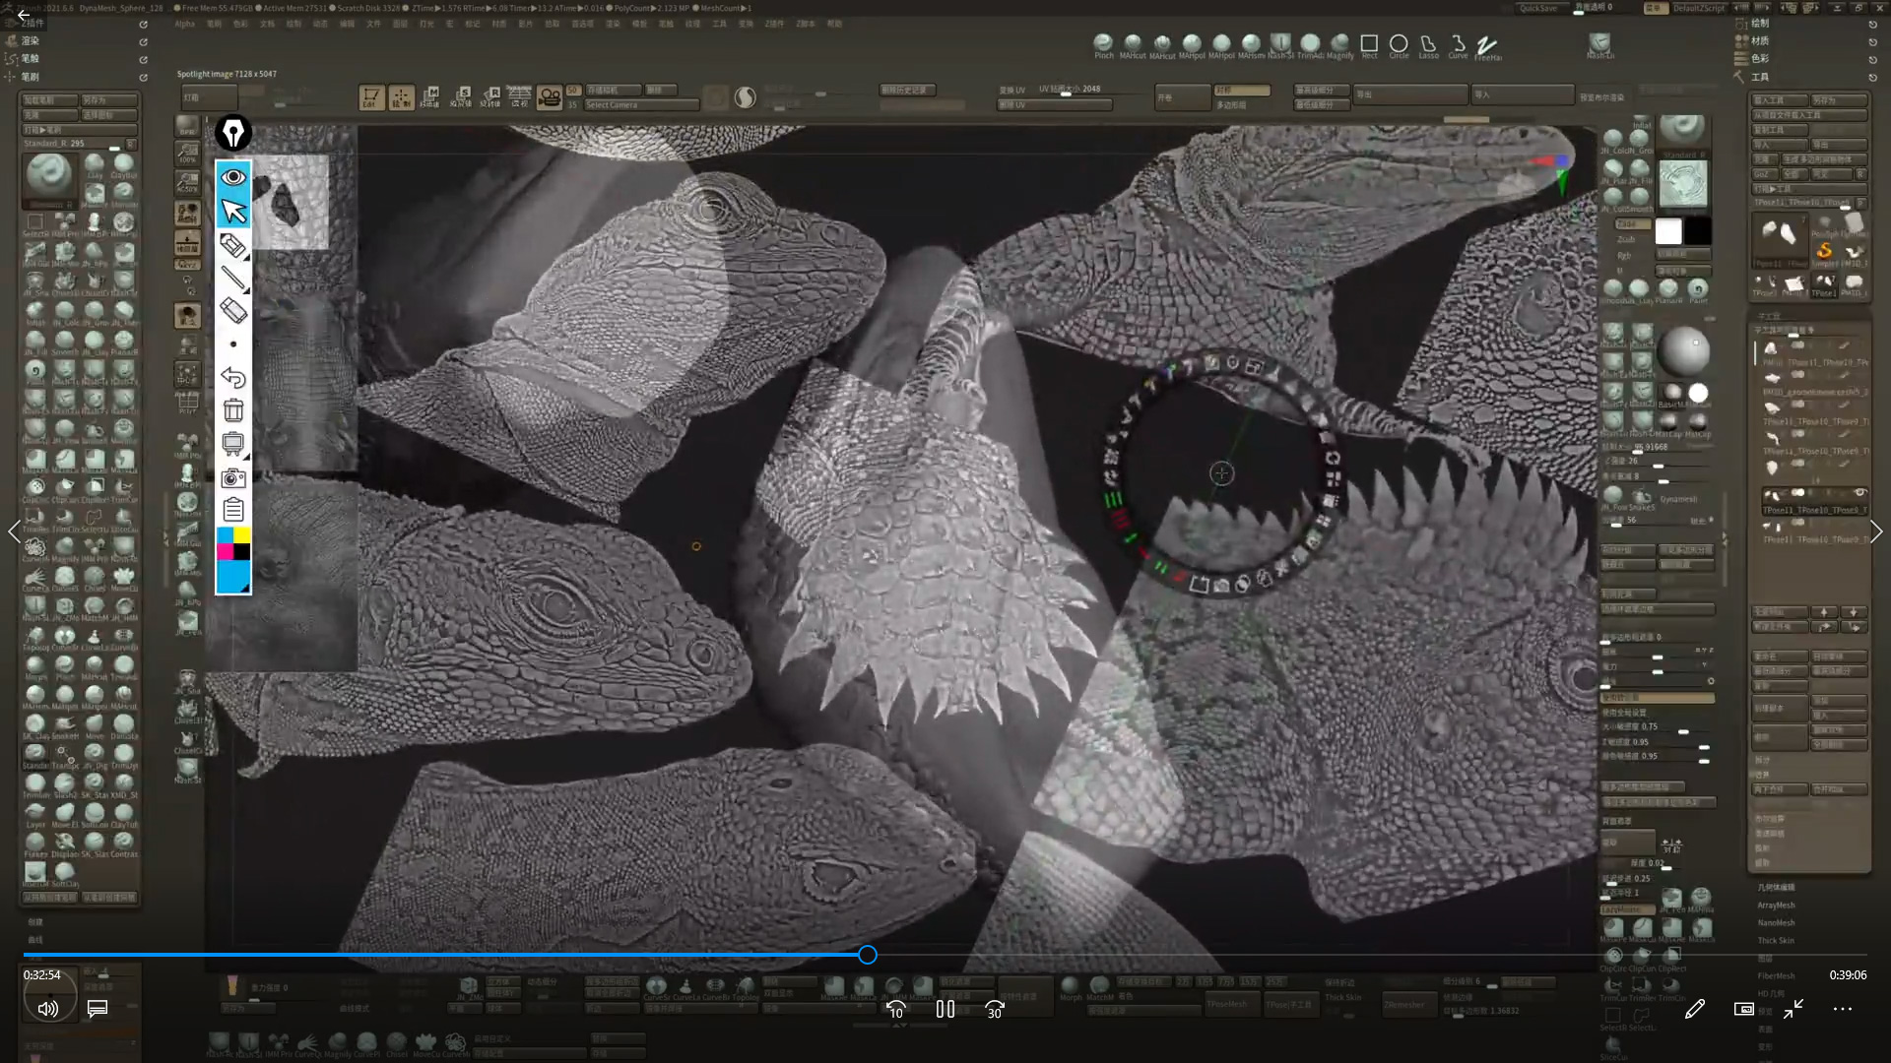Open the 帮助 help menu
Viewport: 1891px width, 1063px height.
click(x=834, y=24)
